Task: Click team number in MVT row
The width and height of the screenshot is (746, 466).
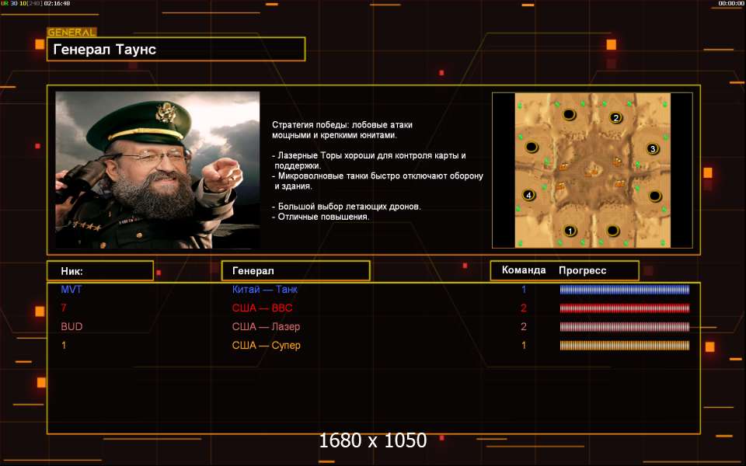Action: point(524,289)
